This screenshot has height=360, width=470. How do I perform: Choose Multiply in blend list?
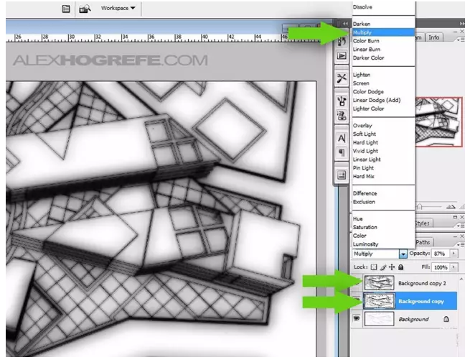pos(383,32)
